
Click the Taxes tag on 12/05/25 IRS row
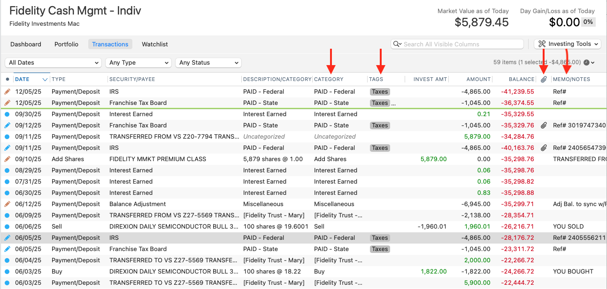(380, 92)
